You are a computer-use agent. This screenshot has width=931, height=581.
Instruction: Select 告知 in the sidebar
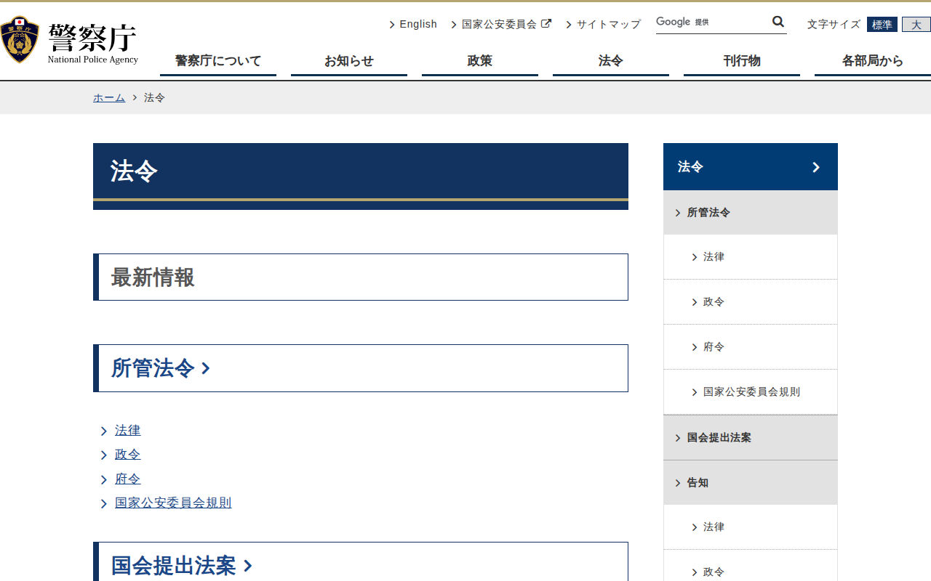click(751, 482)
